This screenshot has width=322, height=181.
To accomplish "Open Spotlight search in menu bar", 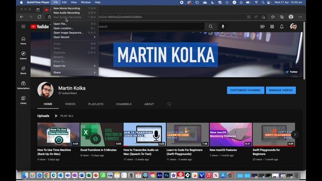I will pyautogui.click(x=263, y=3).
